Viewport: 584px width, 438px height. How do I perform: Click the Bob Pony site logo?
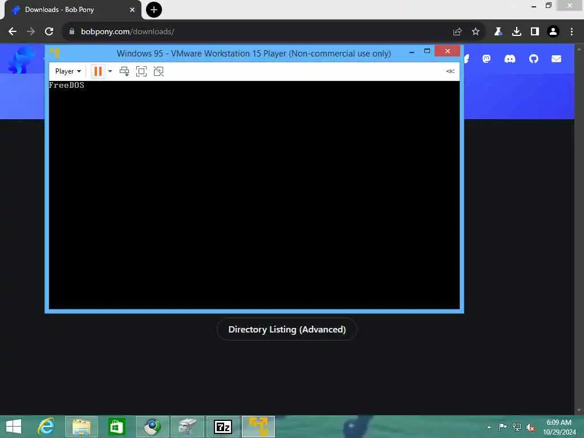click(x=22, y=59)
